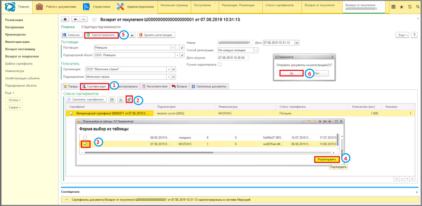Navigate forward with the right arrow
Screen dimensions: 422x206
pyautogui.click(x=83, y=20)
